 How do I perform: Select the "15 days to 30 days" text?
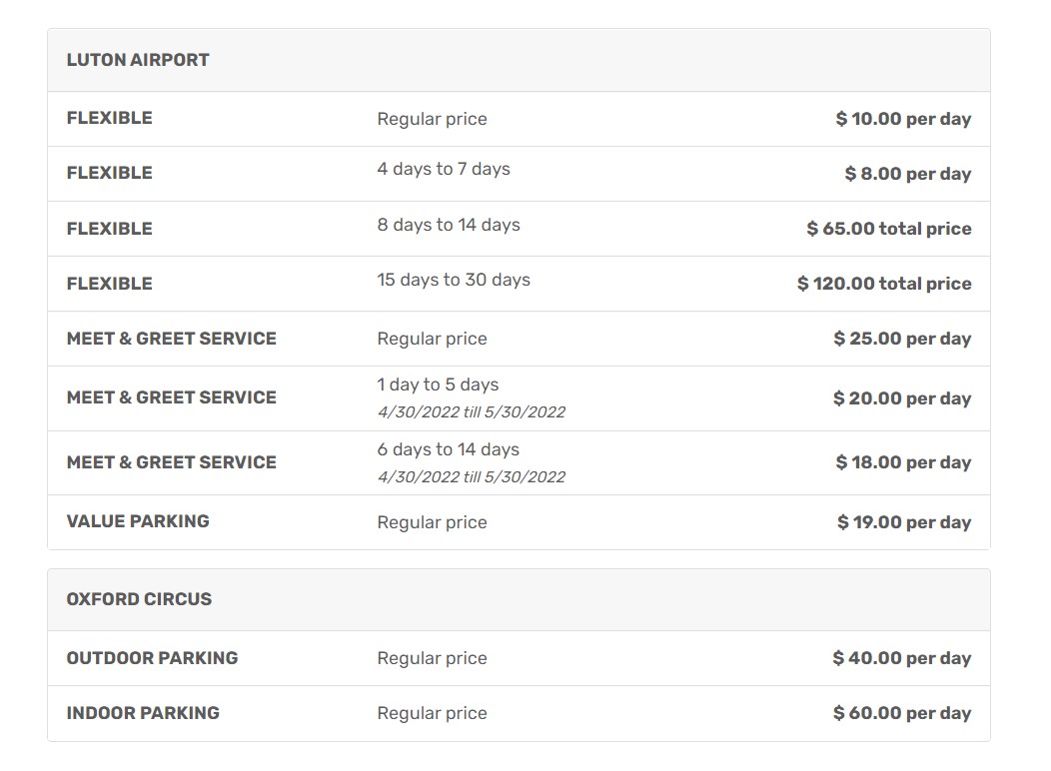click(454, 280)
